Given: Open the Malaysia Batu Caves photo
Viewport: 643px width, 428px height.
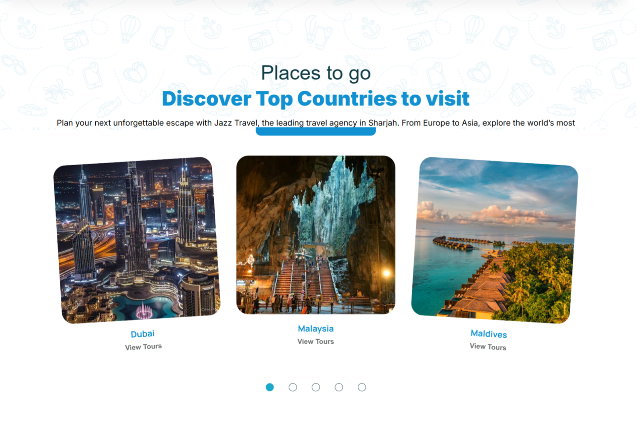Looking at the screenshot, I should 316,235.
